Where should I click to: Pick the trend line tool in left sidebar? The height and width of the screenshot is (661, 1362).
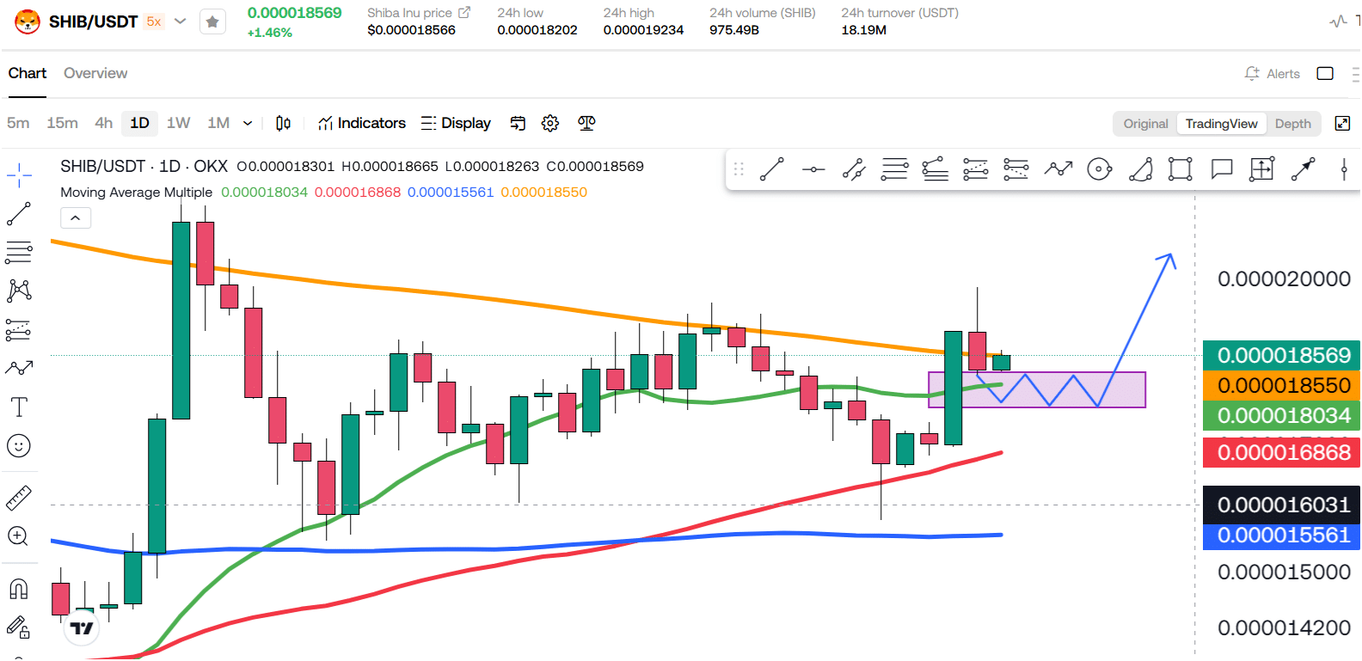click(19, 214)
